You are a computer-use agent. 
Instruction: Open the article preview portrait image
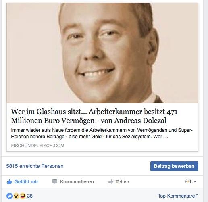102,53
